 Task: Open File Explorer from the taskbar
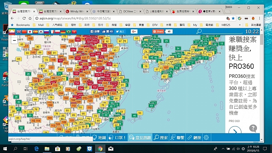(47, 149)
